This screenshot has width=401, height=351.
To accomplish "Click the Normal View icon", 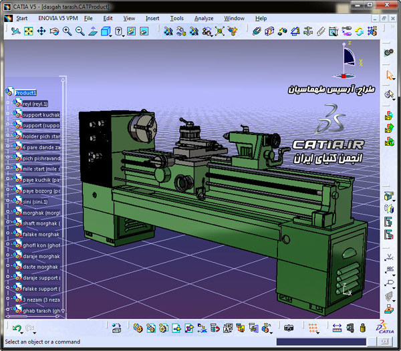I will point(93,31).
